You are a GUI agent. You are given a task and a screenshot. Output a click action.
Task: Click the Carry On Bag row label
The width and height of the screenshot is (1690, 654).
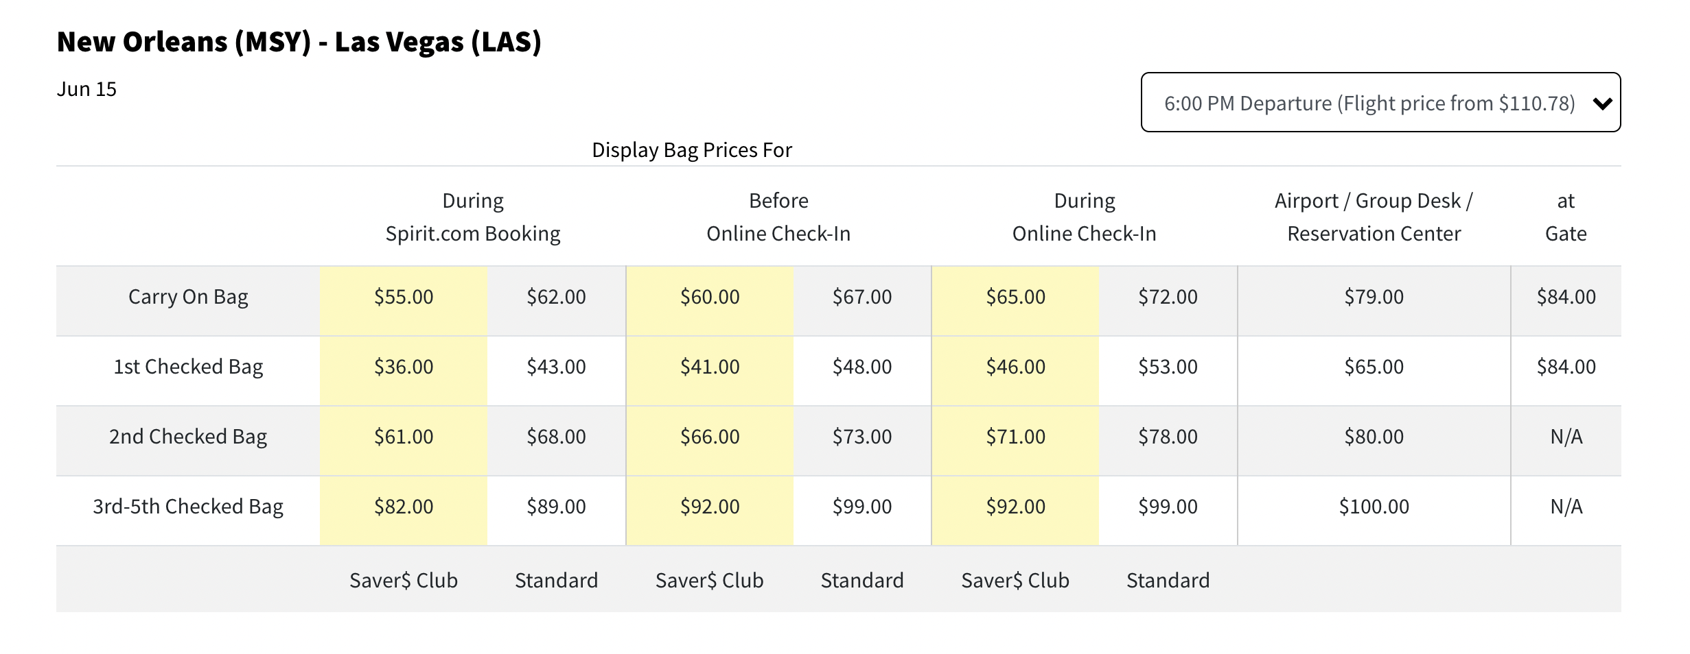[188, 297]
